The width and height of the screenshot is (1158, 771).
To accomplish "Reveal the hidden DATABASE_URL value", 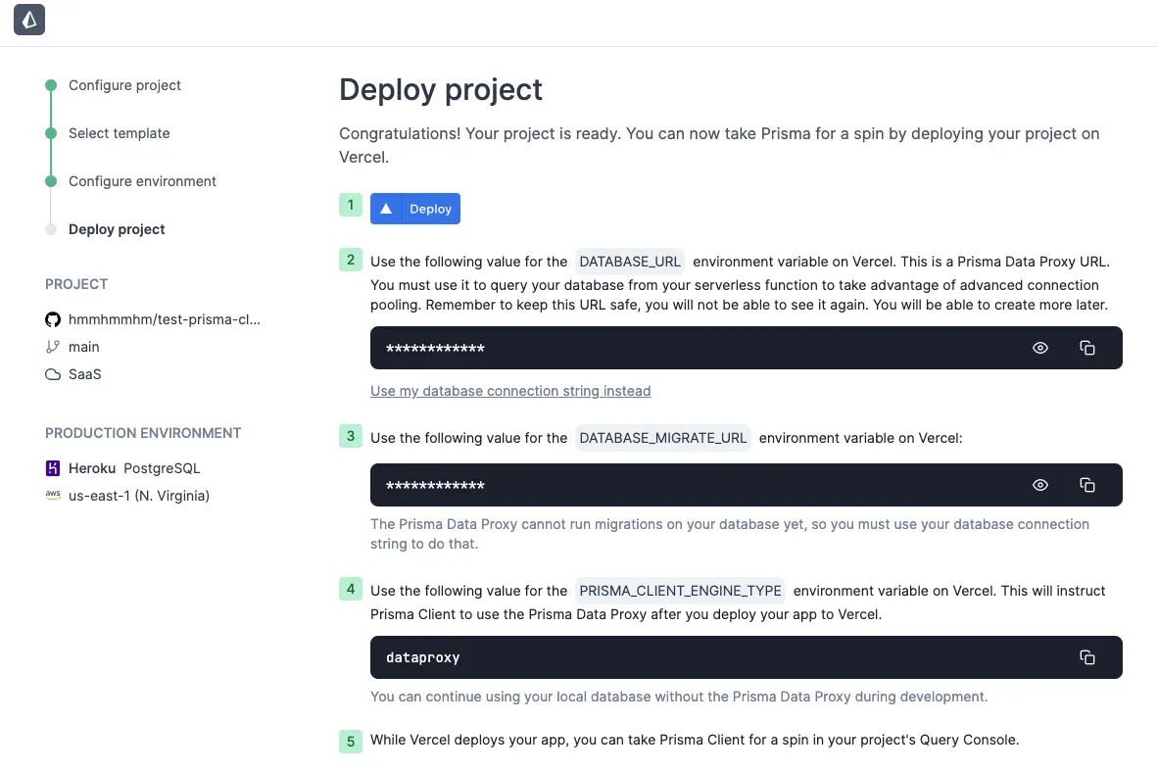I will coord(1040,348).
